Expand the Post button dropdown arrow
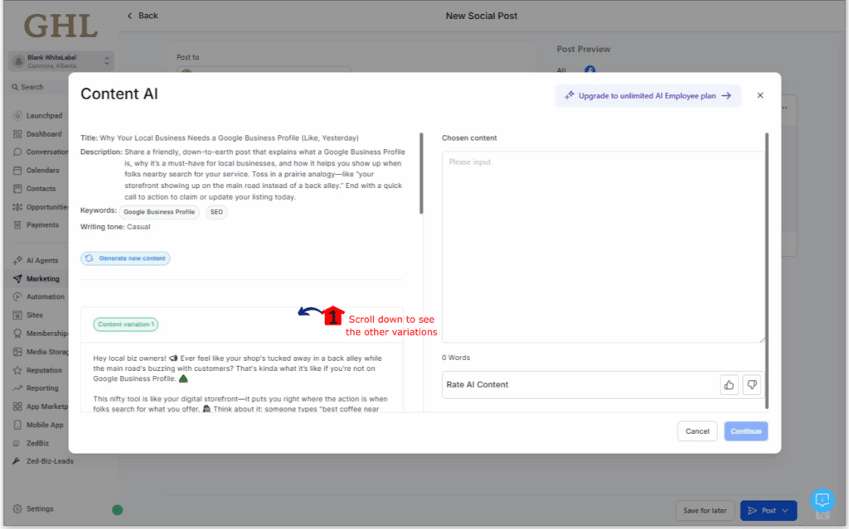The image size is (849, 529). (x=785, y=511)
